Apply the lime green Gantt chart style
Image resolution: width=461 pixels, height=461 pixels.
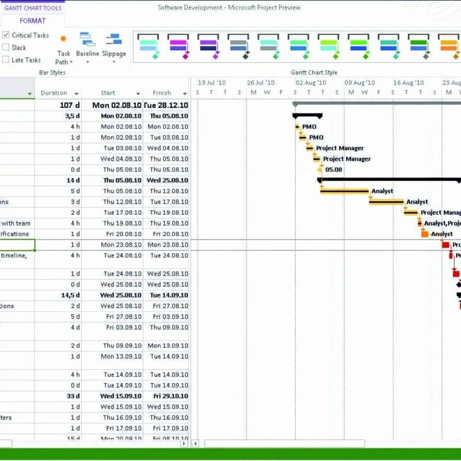(328, 47)
